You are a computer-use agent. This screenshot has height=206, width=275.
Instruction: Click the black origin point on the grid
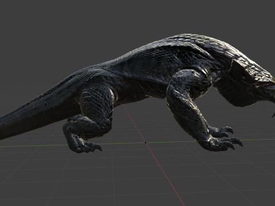(x=146, y=142)
